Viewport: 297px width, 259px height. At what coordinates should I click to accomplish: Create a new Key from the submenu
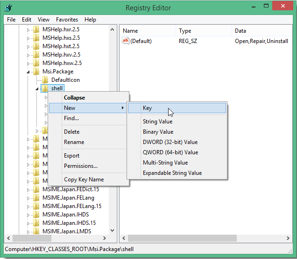click(x=177, y=108)
